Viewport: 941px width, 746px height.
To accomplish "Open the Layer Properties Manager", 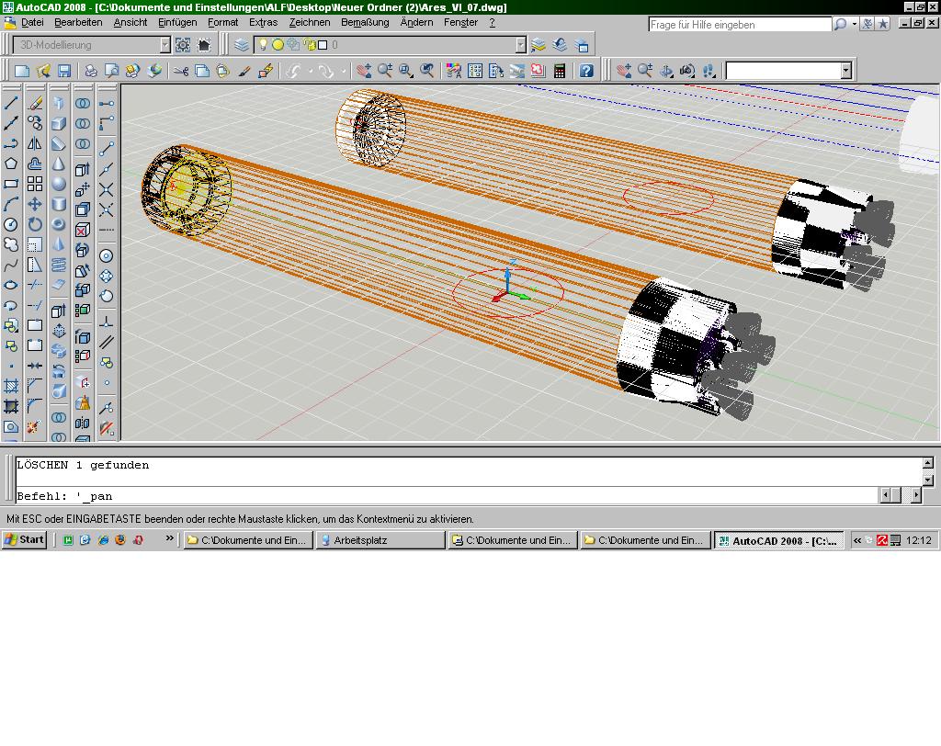I will (x=242, y=45).
